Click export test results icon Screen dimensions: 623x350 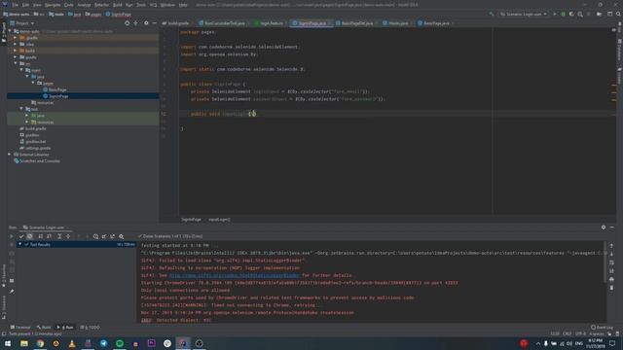[x=113, y=236]
